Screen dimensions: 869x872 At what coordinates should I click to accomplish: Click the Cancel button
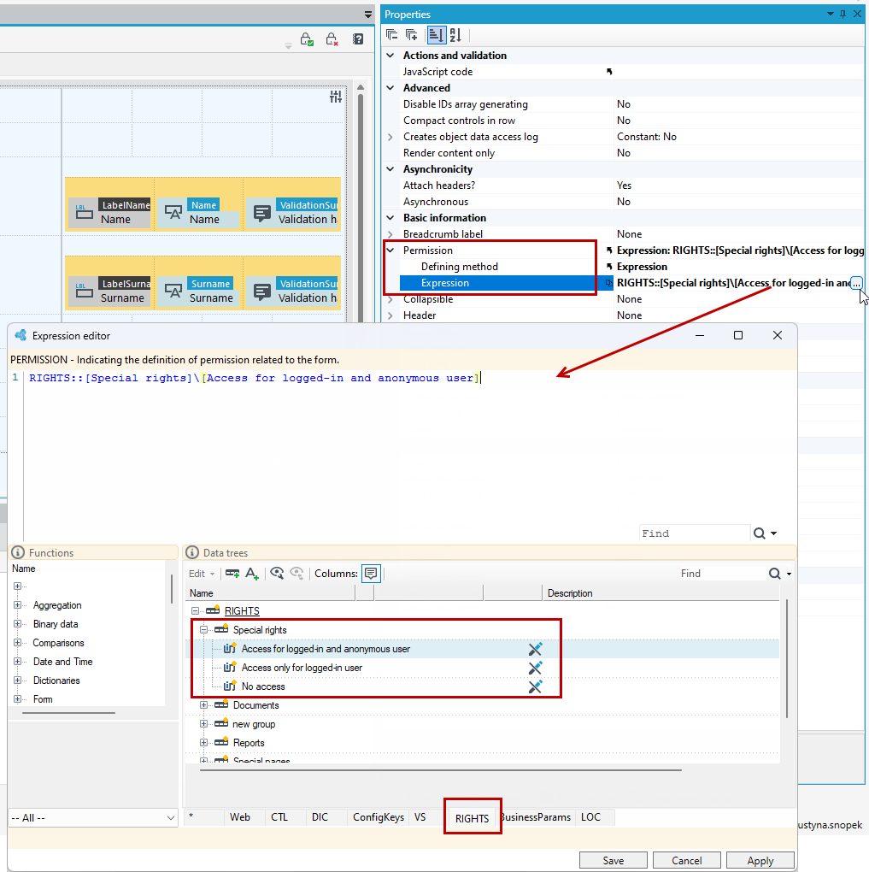point(687,860)
